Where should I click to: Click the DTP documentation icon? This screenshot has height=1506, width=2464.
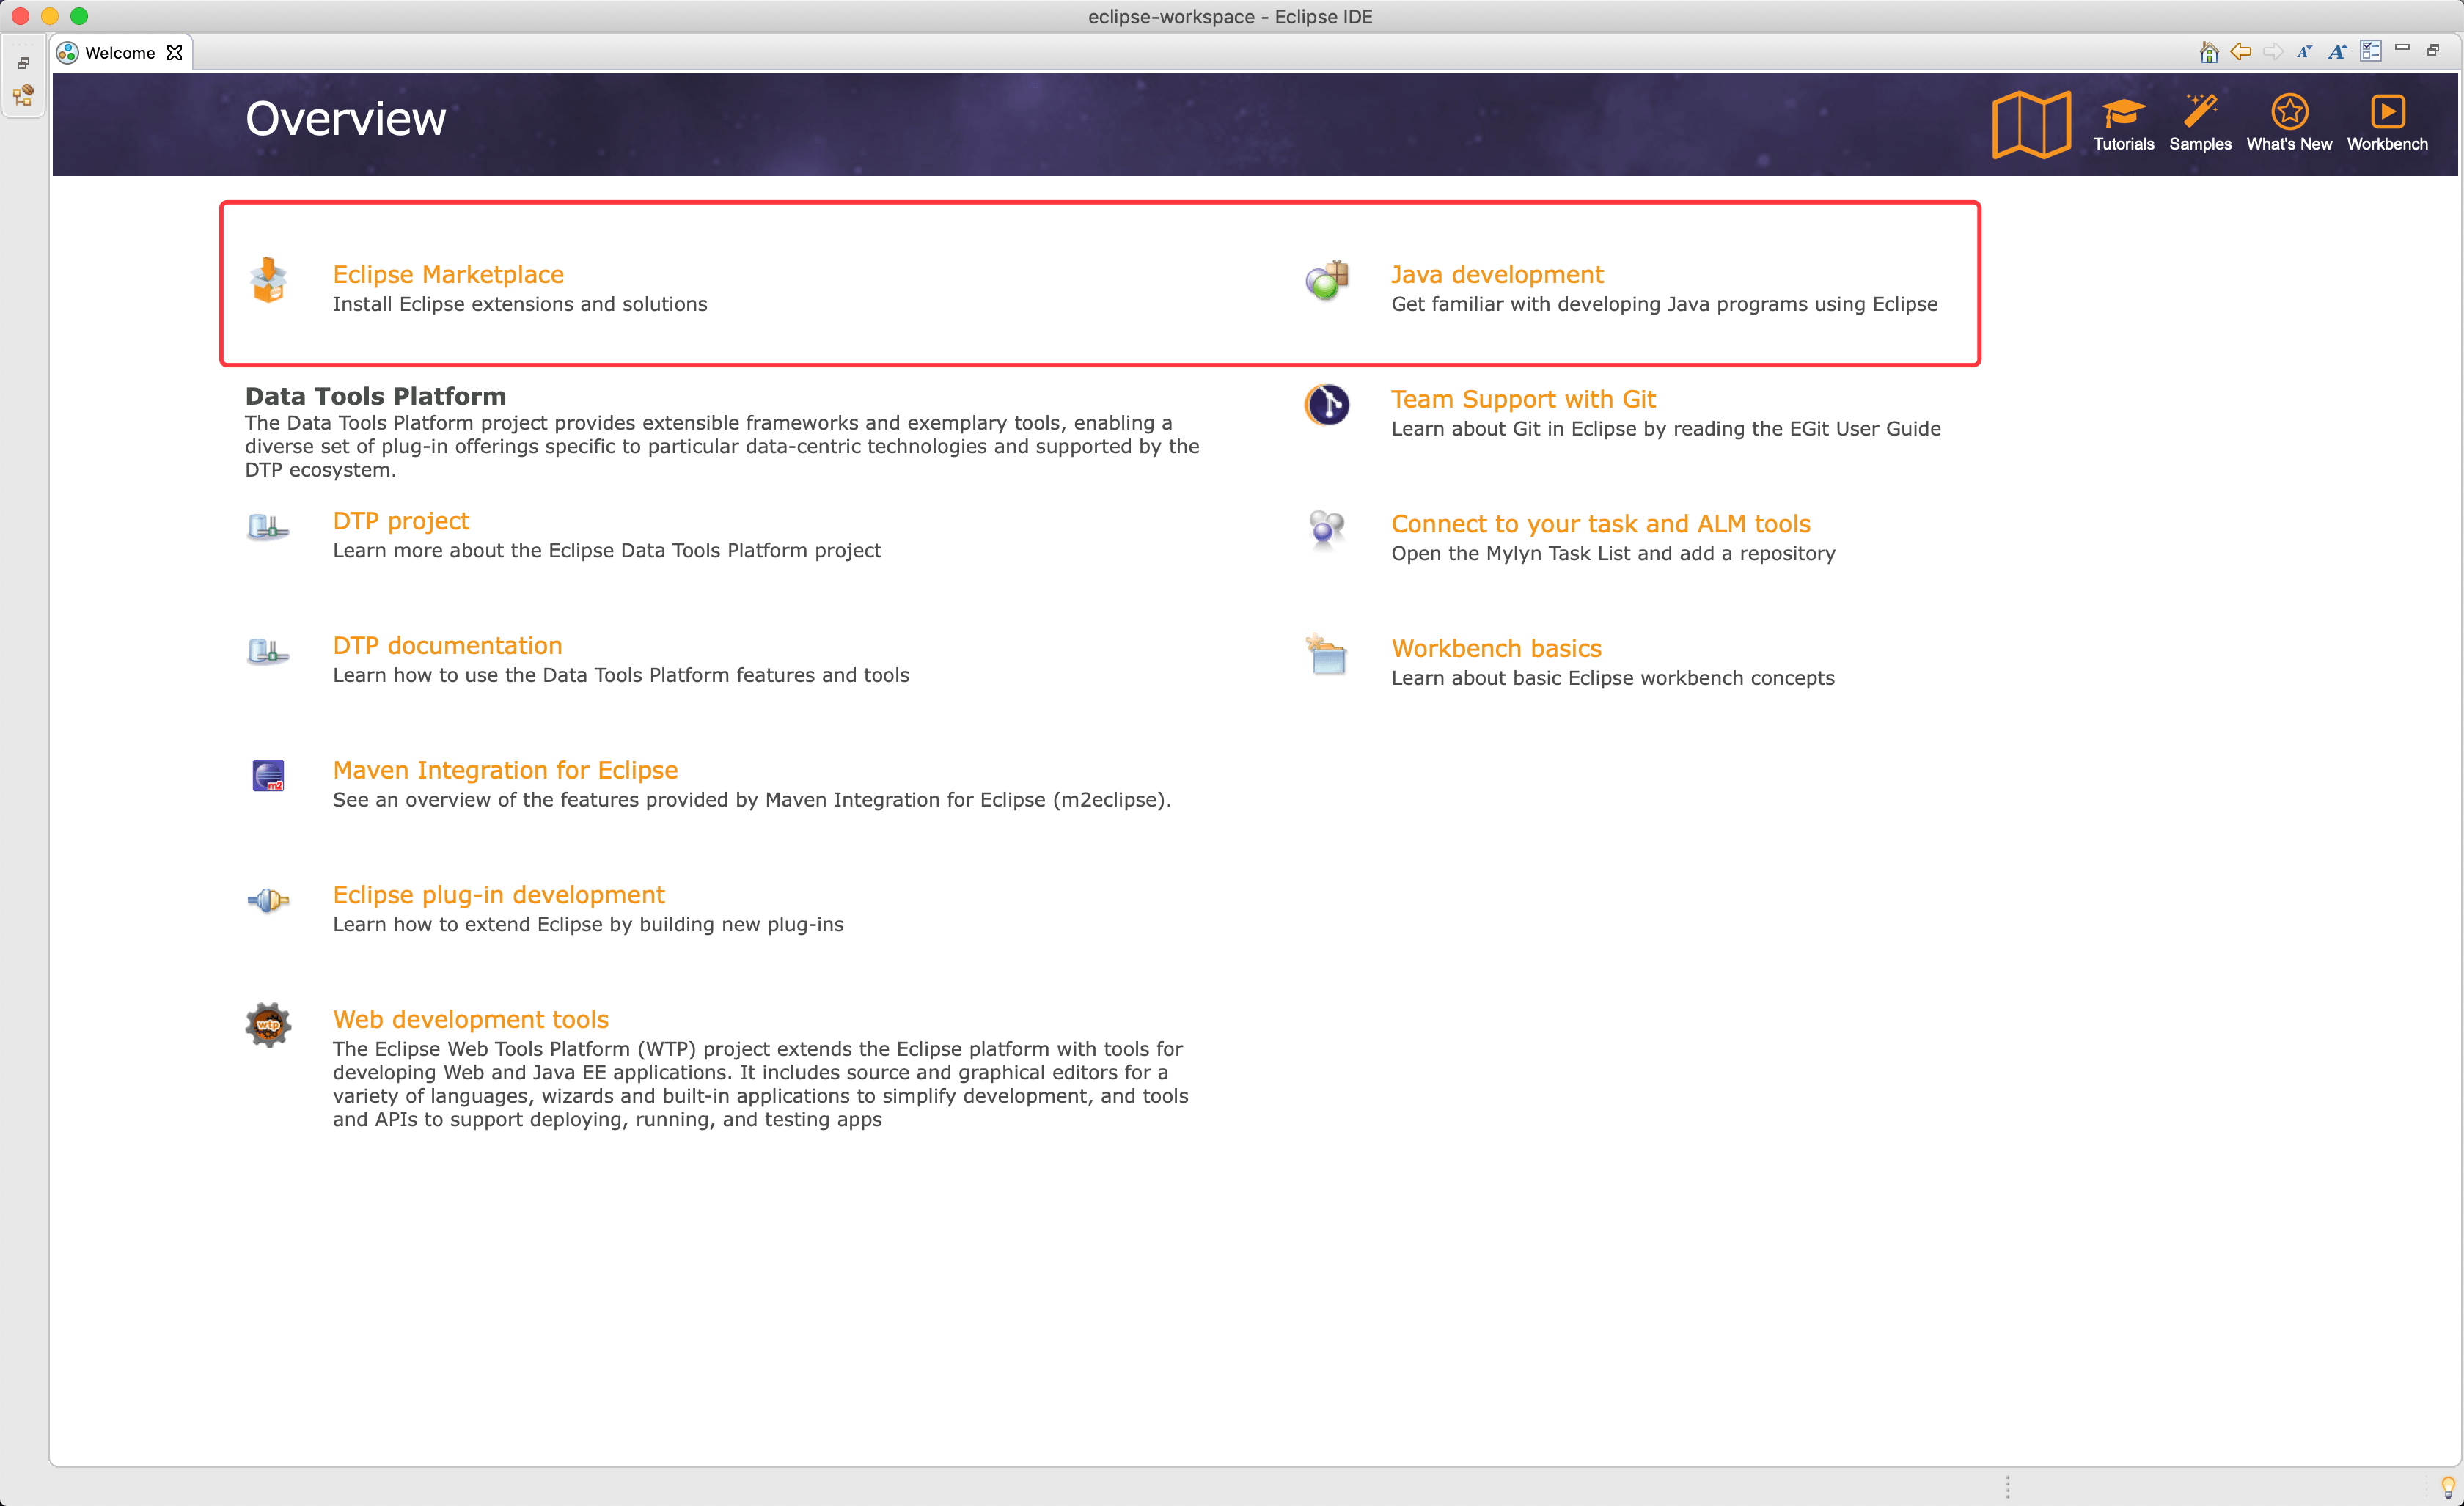pos(268,652)
